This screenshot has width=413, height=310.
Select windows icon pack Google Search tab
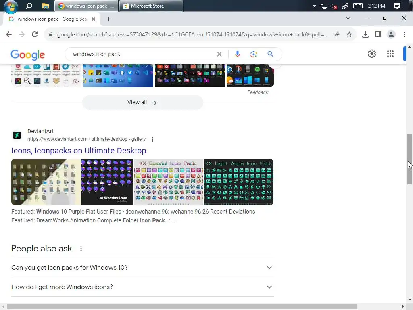point(52,19)
